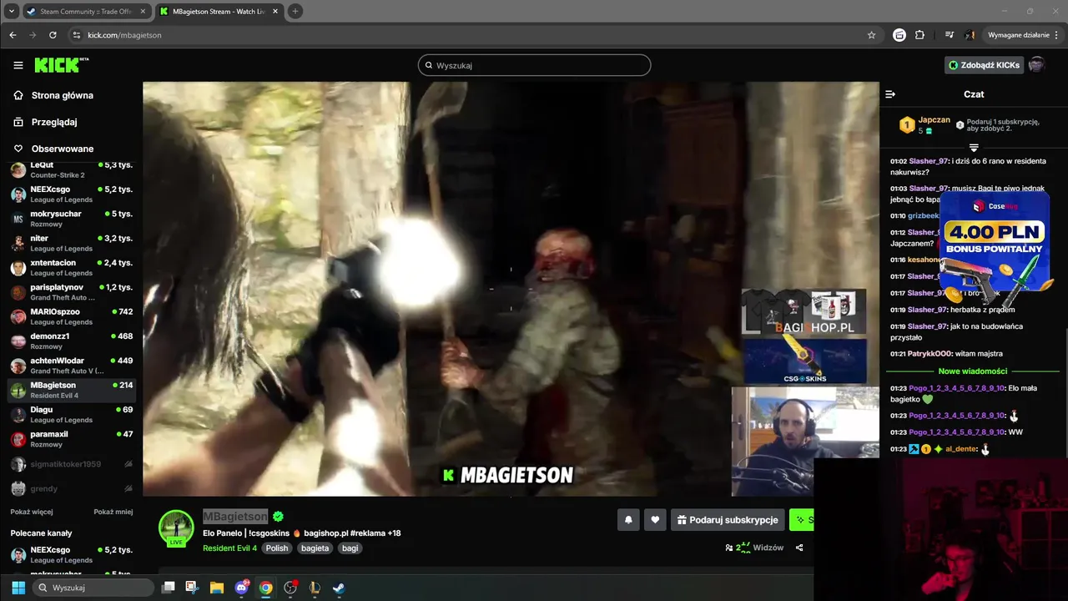Share stream via share icon

799,548
